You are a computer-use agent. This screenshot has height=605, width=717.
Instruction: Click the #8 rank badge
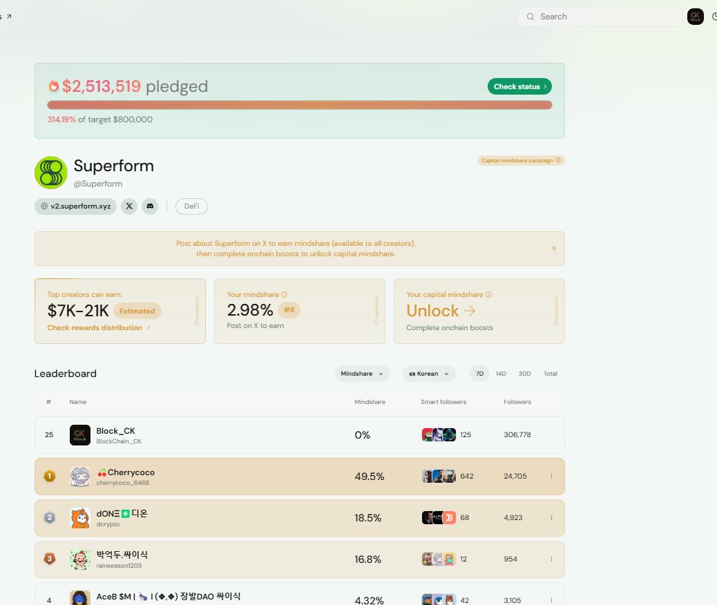pos(289,309)
